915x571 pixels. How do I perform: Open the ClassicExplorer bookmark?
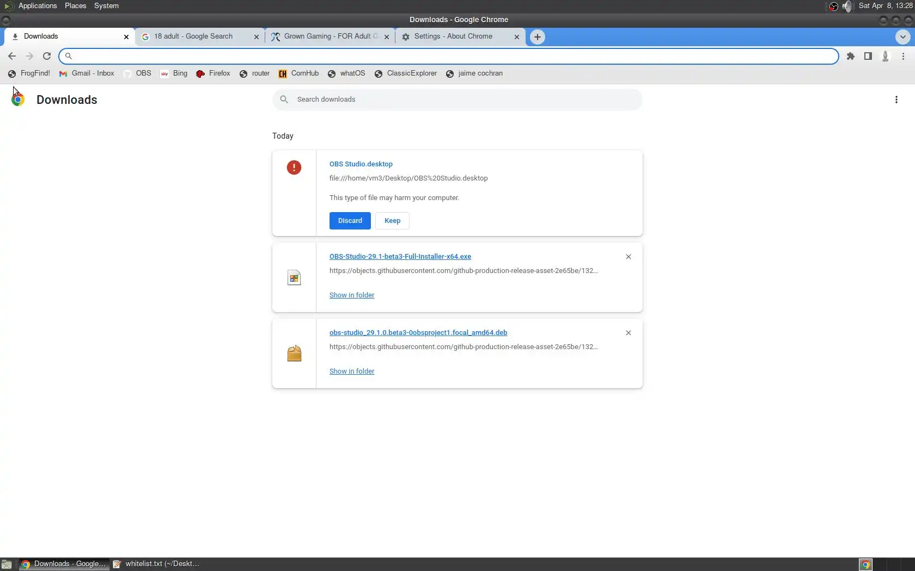point(406,73)
